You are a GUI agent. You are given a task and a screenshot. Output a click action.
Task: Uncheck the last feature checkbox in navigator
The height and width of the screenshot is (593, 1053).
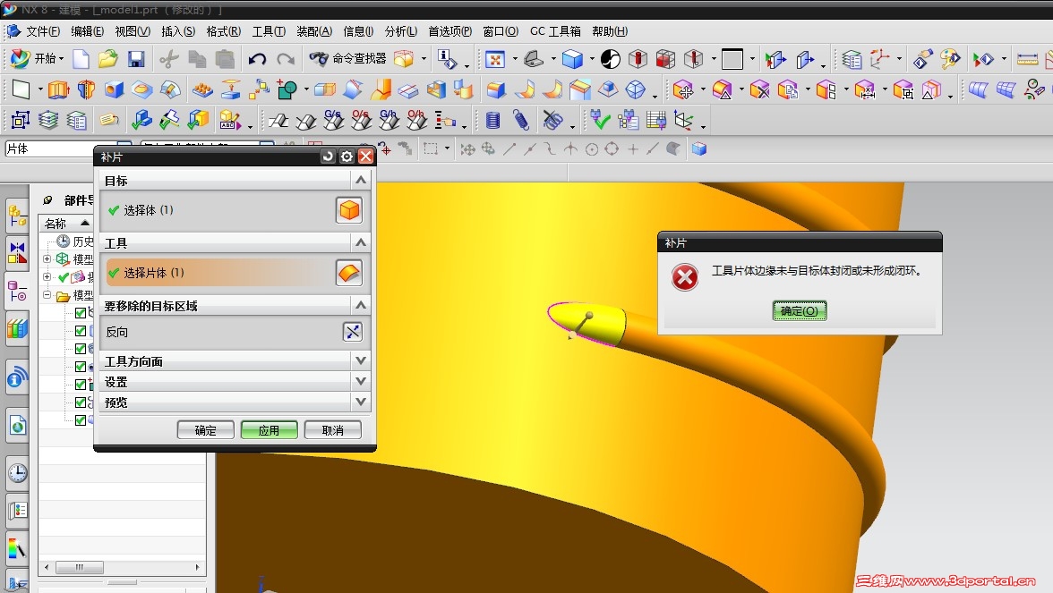[x=81, y=420]
